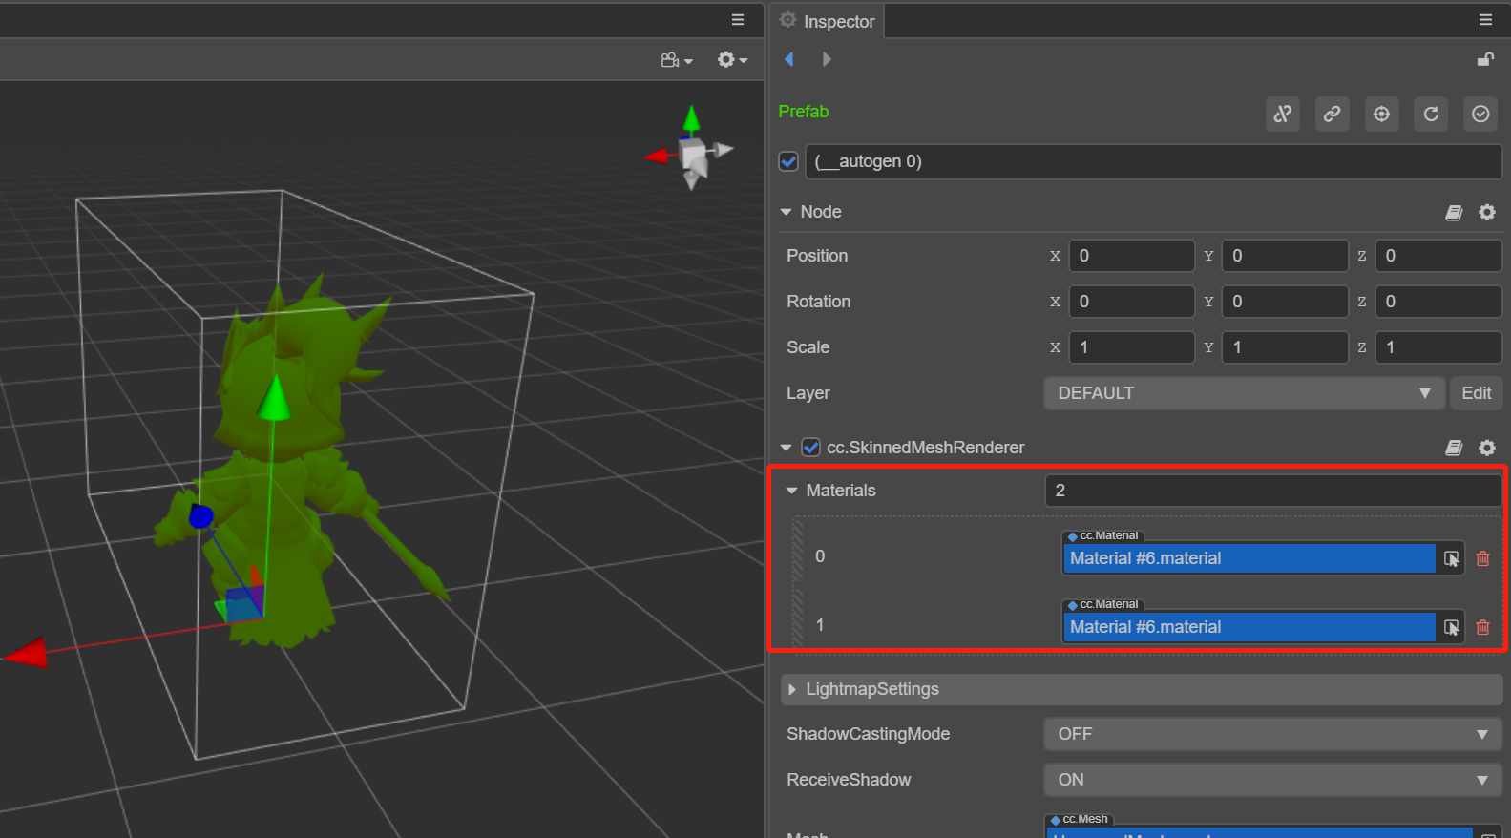Locate the prefab asset with target icon
Viewport: 1511px width, 838px height.
1381,115
